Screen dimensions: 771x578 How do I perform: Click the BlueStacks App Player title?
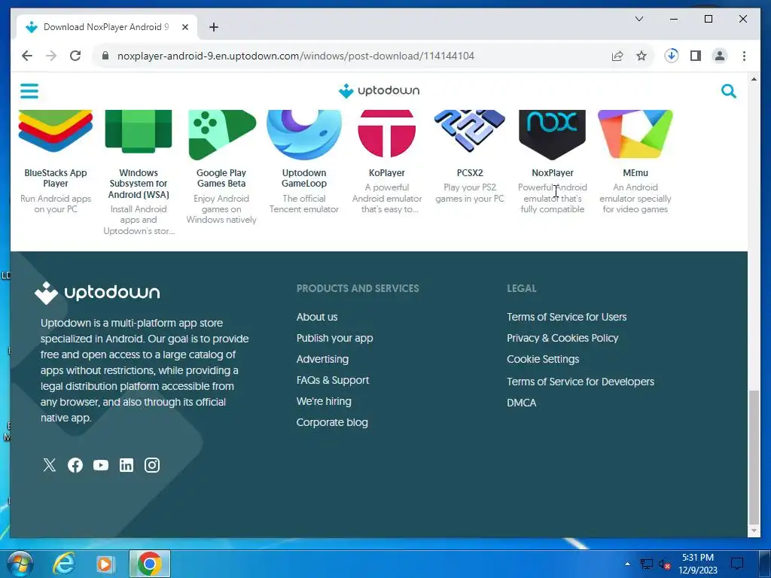(x=56, y=178)
